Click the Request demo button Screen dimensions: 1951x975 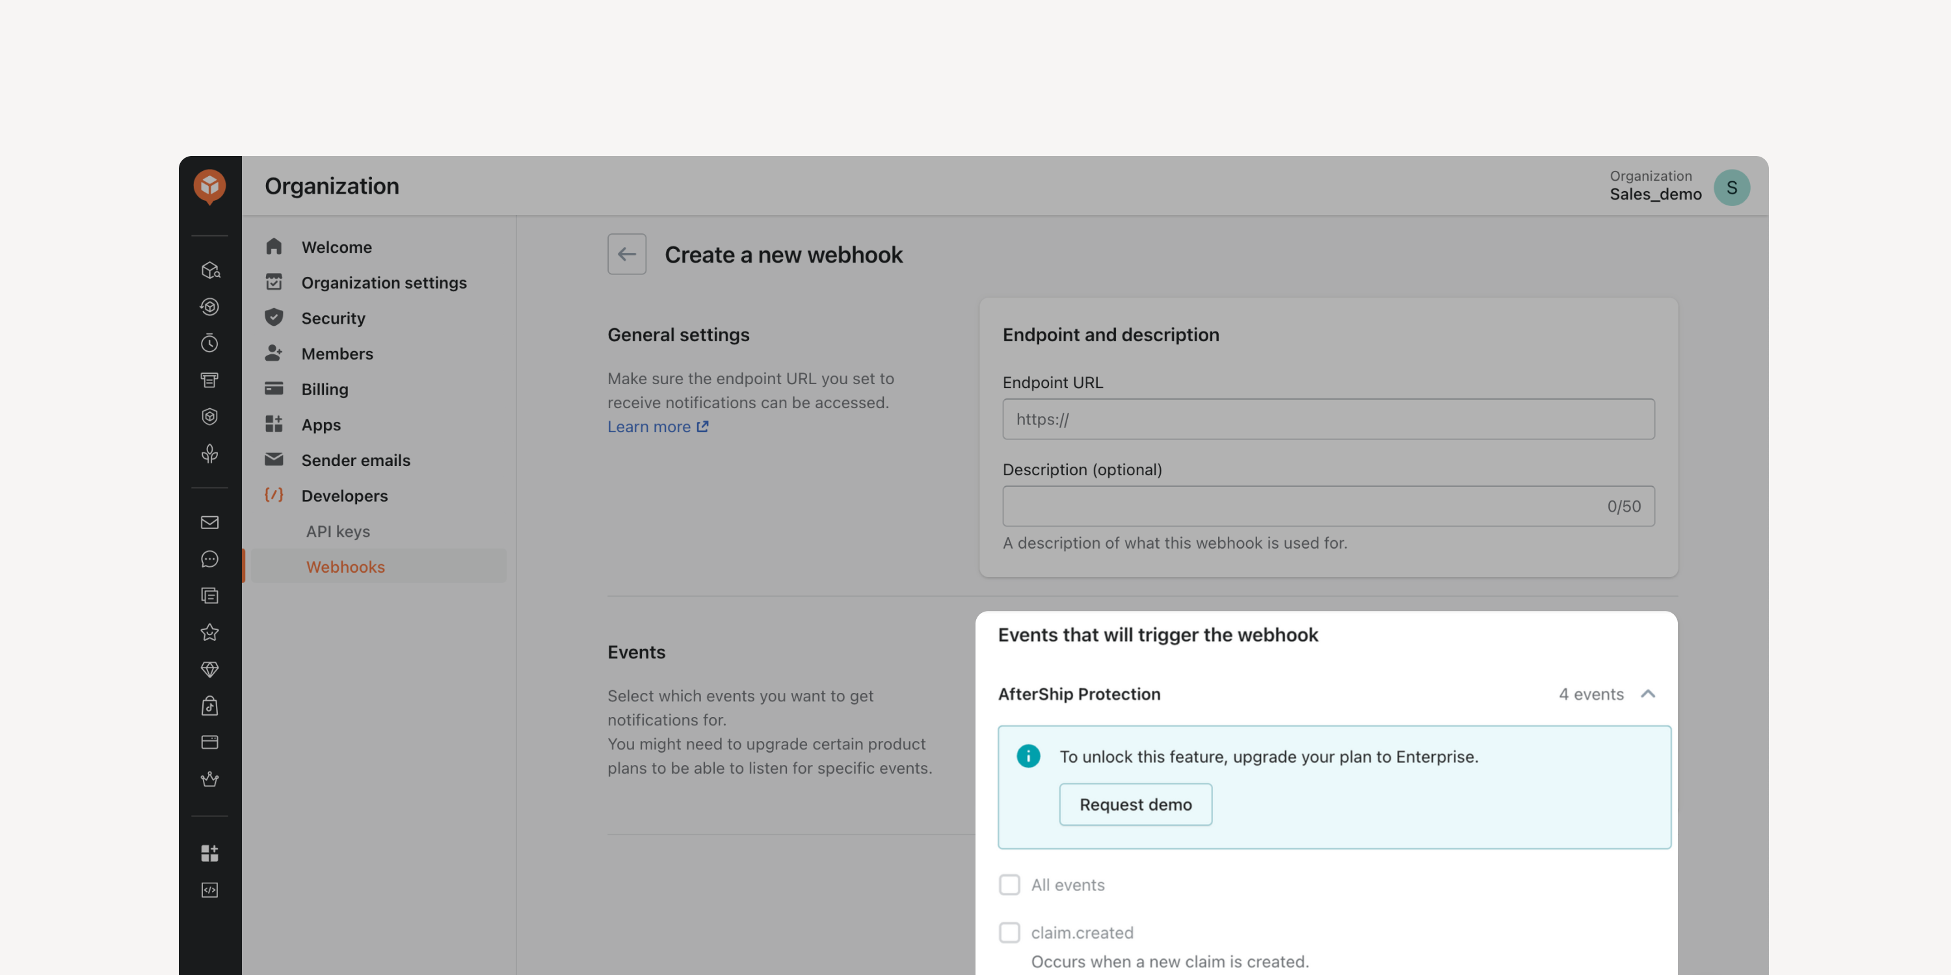pyautogui.click(x=1135, y=804)
